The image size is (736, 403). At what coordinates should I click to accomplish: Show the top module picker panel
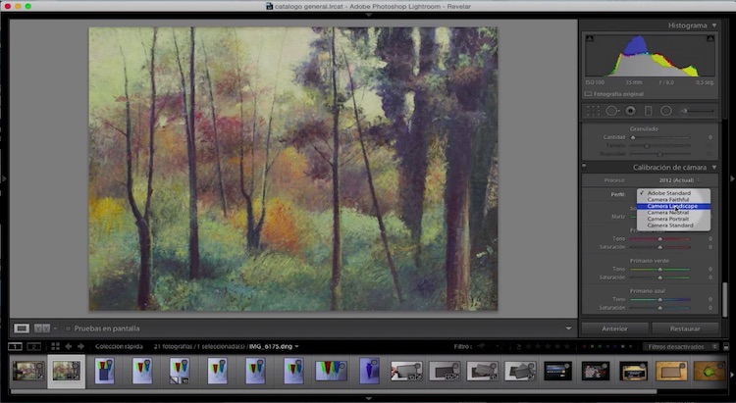pyautogui.click(x=368, y=15)
